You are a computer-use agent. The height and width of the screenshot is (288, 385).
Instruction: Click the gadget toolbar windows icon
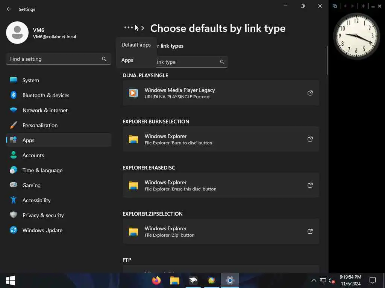click(335, 6)
